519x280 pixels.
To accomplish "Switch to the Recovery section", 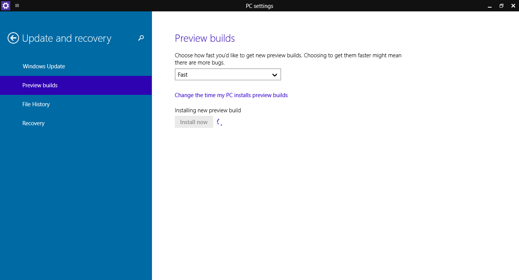I will 33,123.
